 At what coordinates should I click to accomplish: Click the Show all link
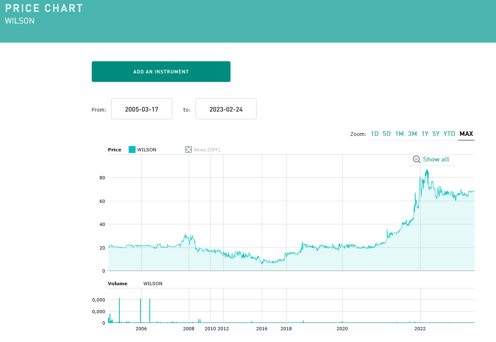[x=436, y=159]
